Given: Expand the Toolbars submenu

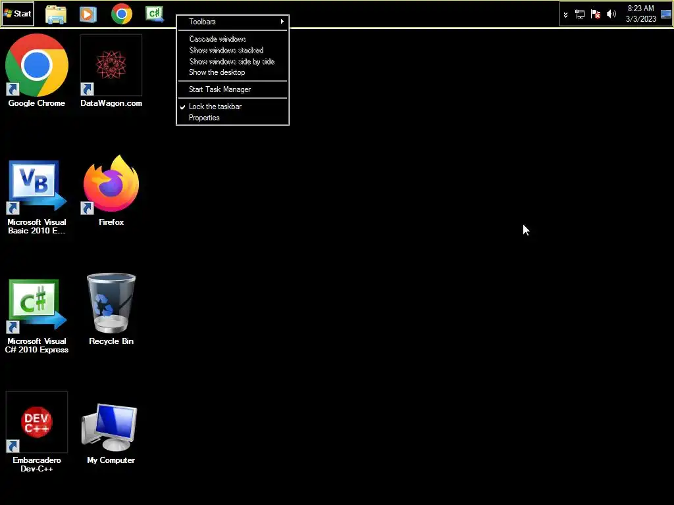Looking at the screenshot, I should pos(232,22).
